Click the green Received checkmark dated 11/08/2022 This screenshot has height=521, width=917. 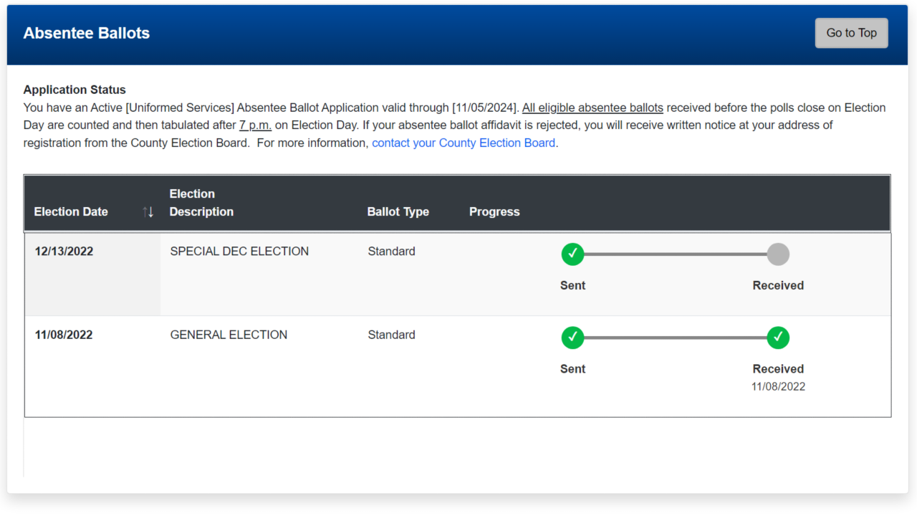tap(778, 337)
